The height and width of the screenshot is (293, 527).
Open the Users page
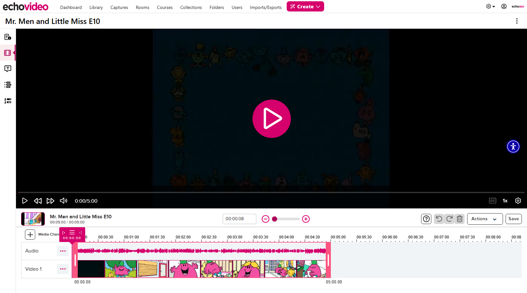(x=237, y=7)
